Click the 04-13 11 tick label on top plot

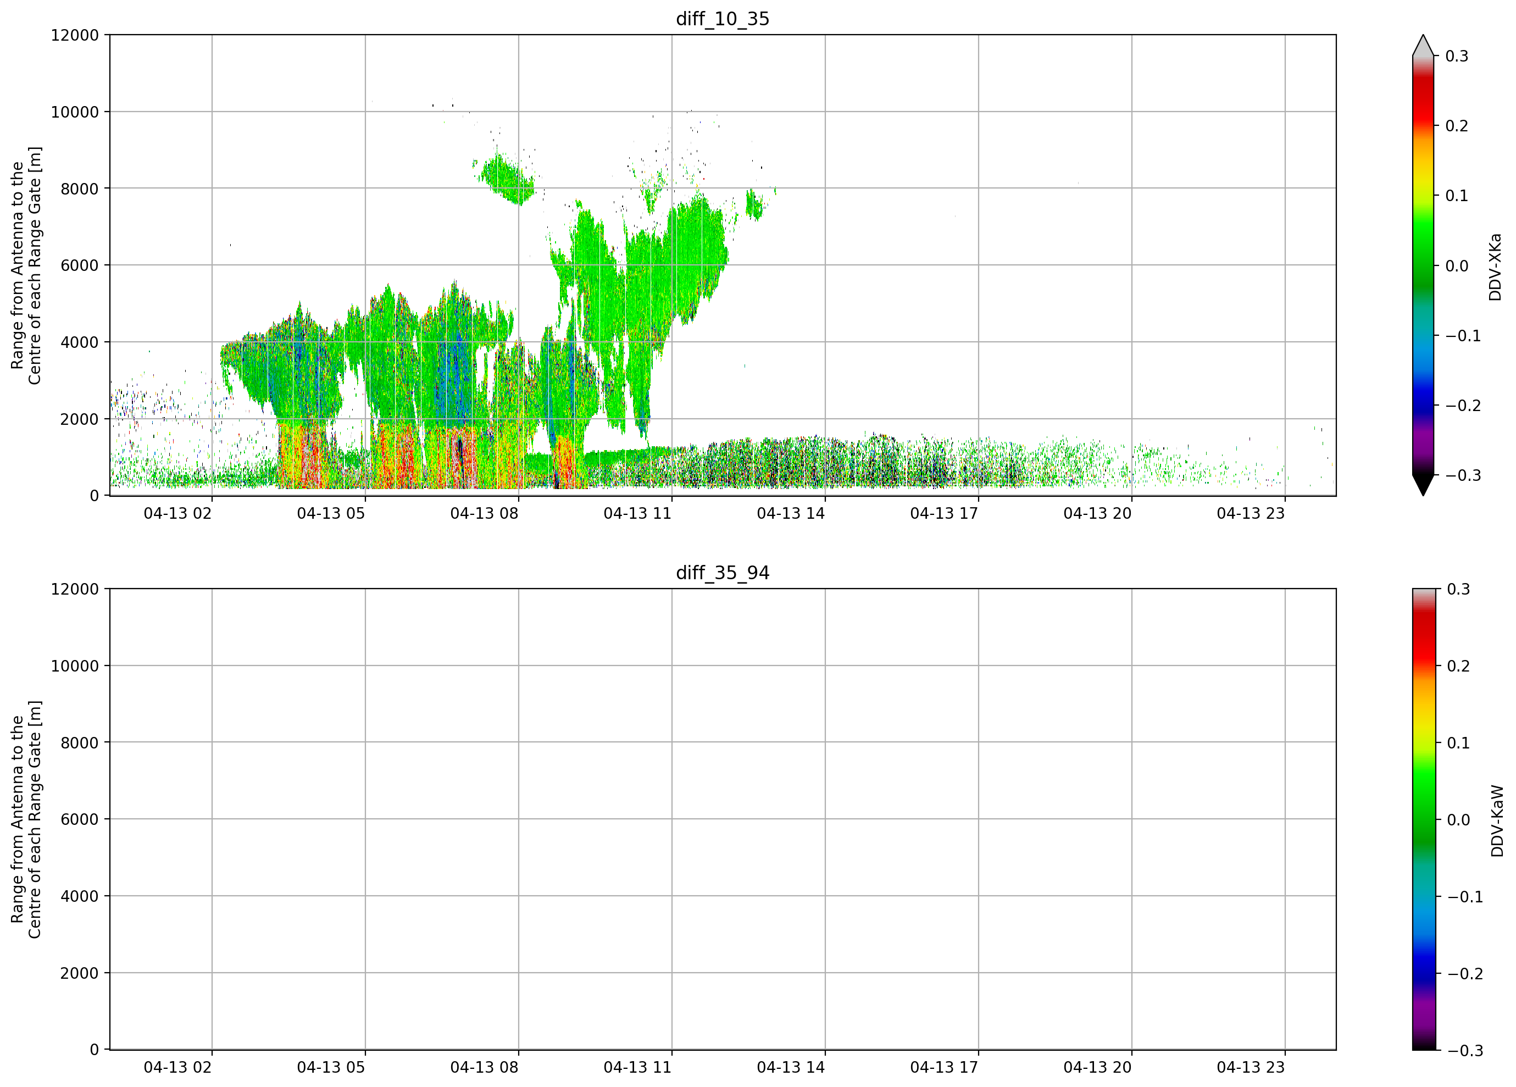638,513
